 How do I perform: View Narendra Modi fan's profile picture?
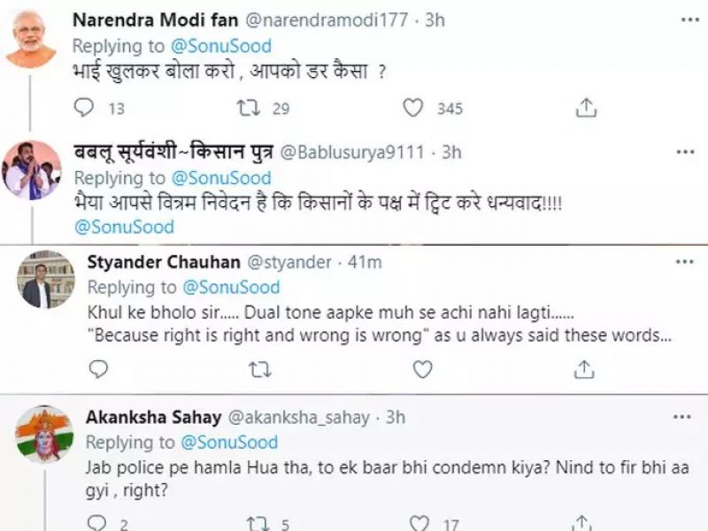[31, 38]
